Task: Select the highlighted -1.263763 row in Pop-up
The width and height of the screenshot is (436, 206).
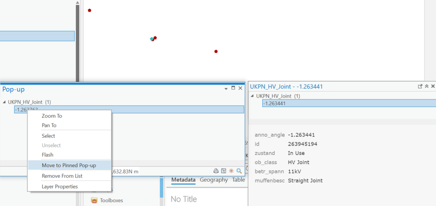Action: pyautogui.click(x=129, y=110)
